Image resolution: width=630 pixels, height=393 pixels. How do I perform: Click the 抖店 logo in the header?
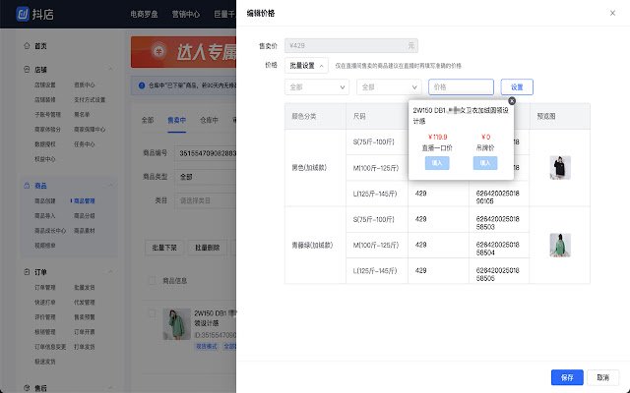pyautogui.click(x=34, y=14)
